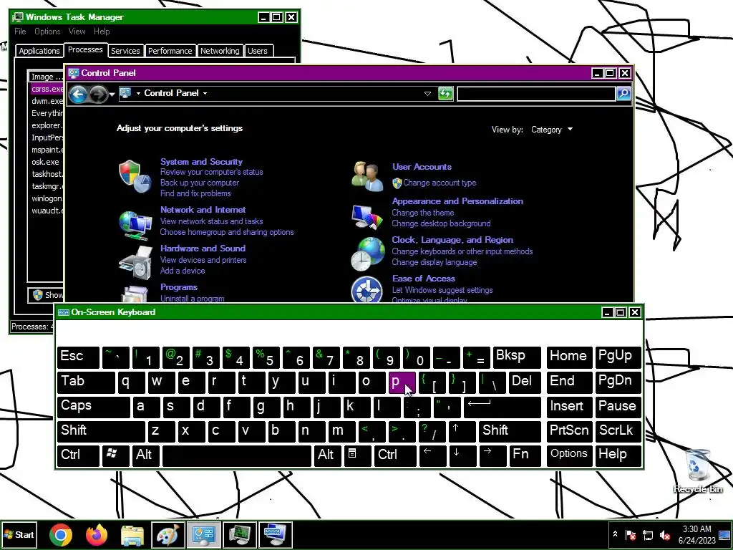Toggle the left Ctrl key on keyboard
The image size is (733, 550).
(x=78, y=455)
